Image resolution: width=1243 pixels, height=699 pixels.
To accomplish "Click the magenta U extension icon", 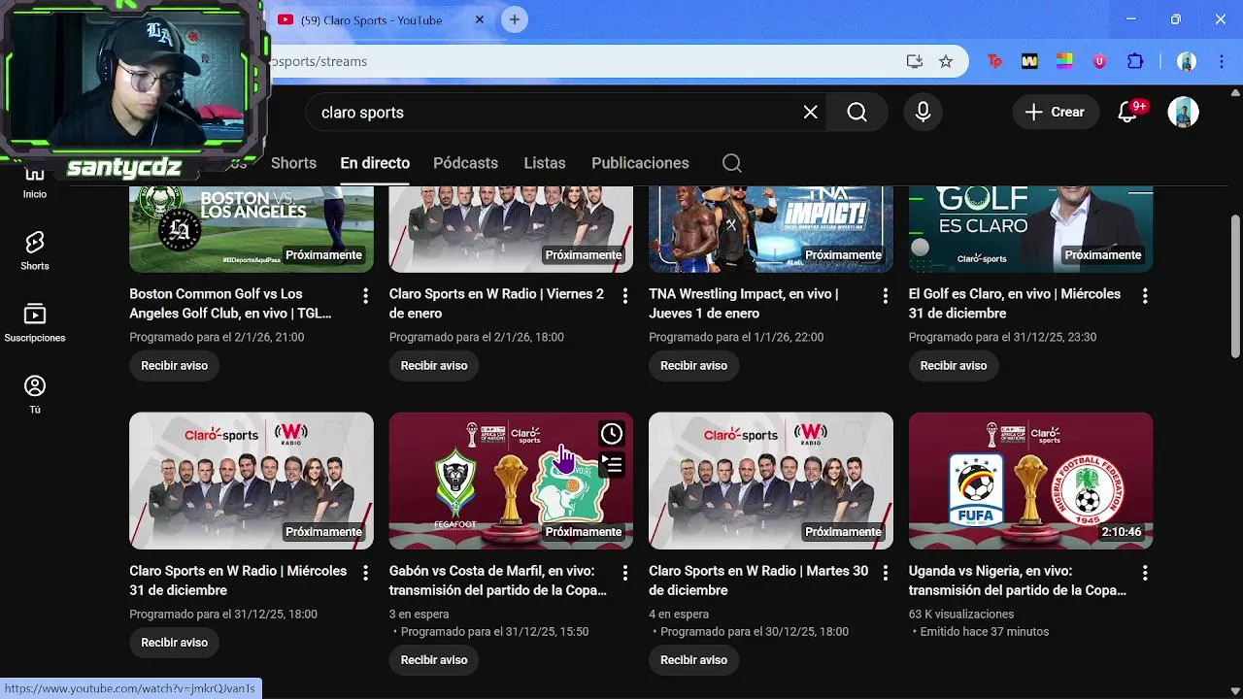I will (1099, 61).
